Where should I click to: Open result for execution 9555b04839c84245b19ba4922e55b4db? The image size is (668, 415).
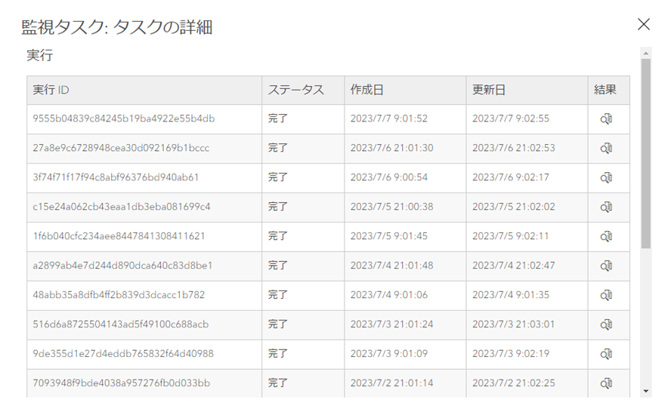606,119
